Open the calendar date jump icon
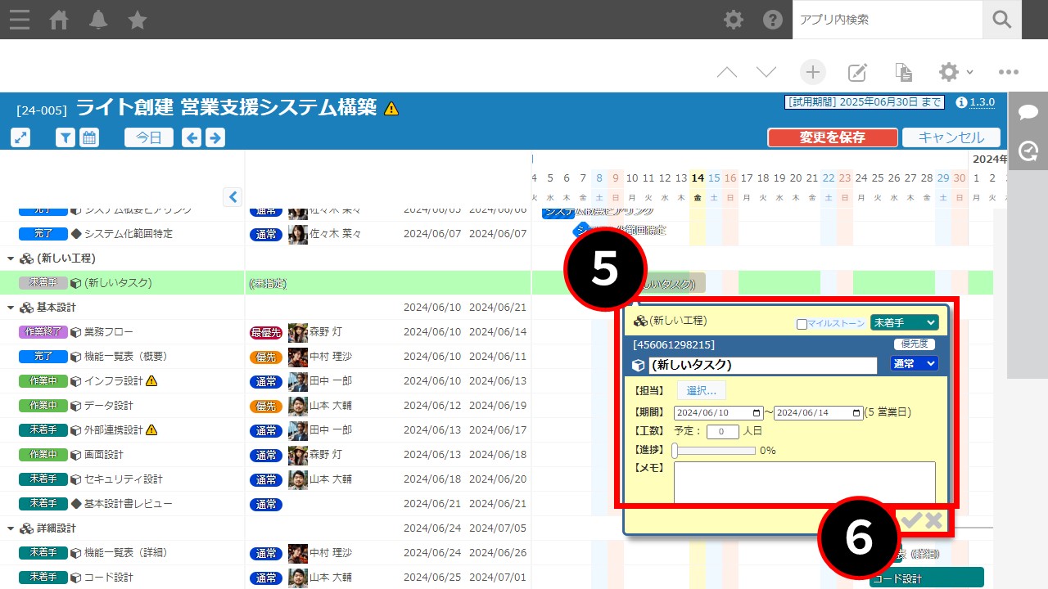Viewport: 1048px width, 589px height. coord(89,137)
